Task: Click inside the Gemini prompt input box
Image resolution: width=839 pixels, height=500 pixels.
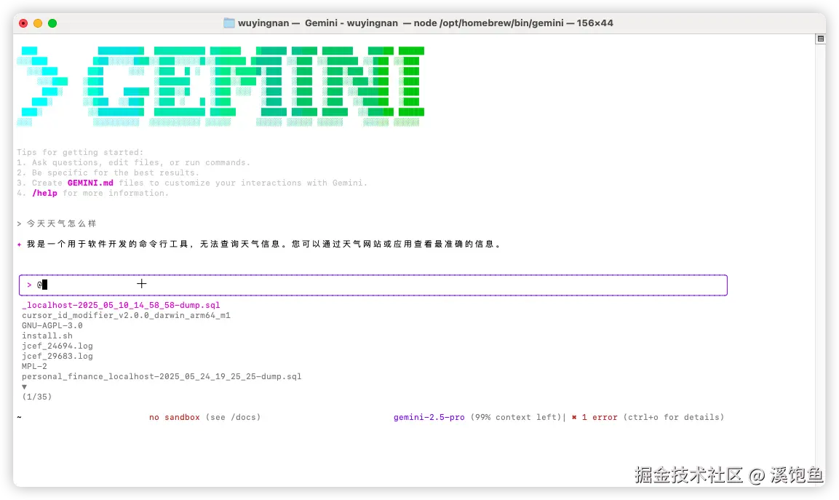Action: (x=373, y=285)
